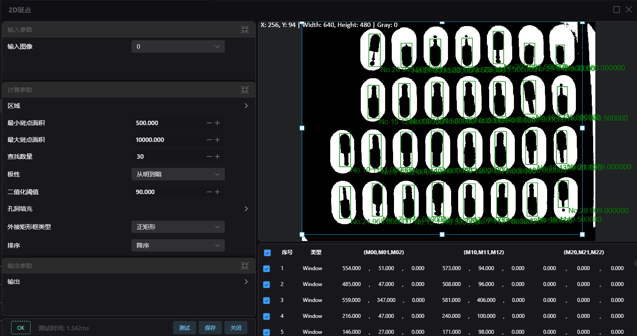The width and height of the screenshot is (637, 336).
Task: Increase 最大斑点面积 with plus icon
Action: coord(217,140)
